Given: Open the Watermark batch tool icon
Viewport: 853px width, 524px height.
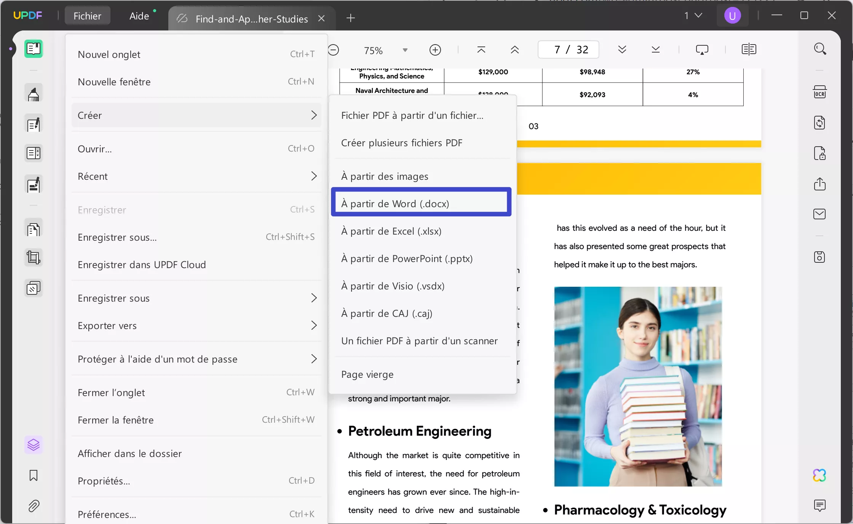Looking at the screenshot, I should 34,288.
